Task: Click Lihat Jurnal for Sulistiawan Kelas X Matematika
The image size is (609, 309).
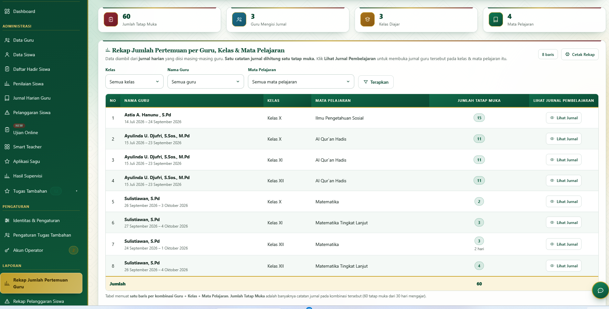Action: coord(564,202)
